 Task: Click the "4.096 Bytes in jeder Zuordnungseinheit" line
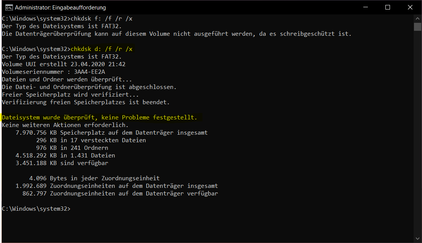tap(94, 178)
